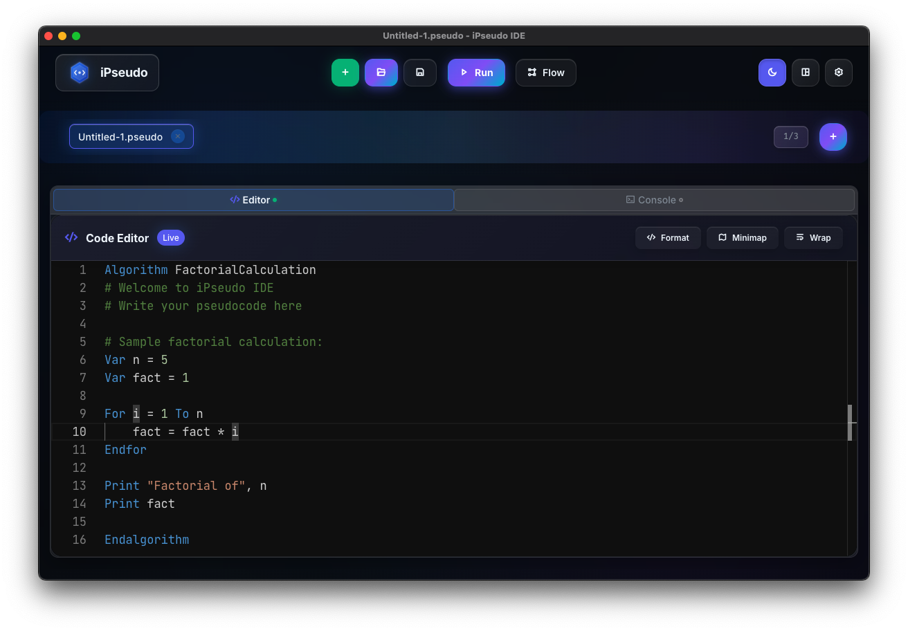Click the iPseudo hexagon logo
This screenshot has height=631, width=908.
click(x=80, y=73)
